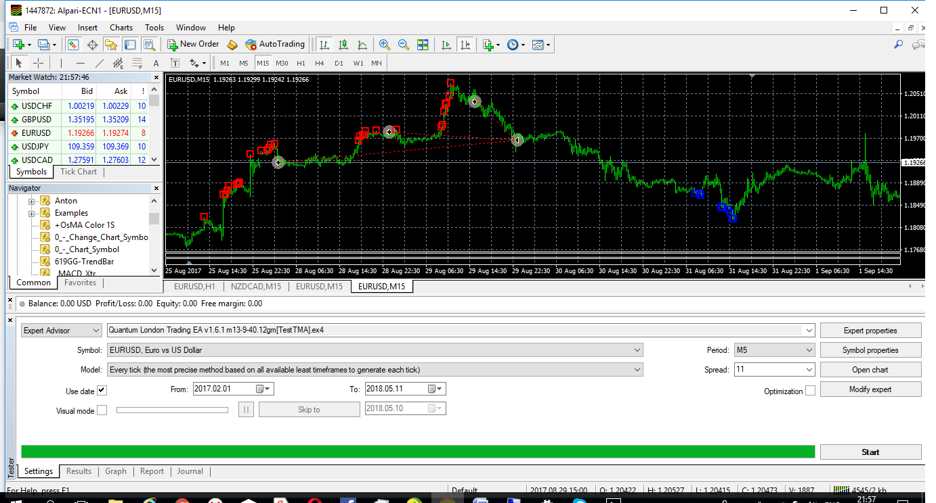Select the D1 timeframe button

click(x=339, y=63)
